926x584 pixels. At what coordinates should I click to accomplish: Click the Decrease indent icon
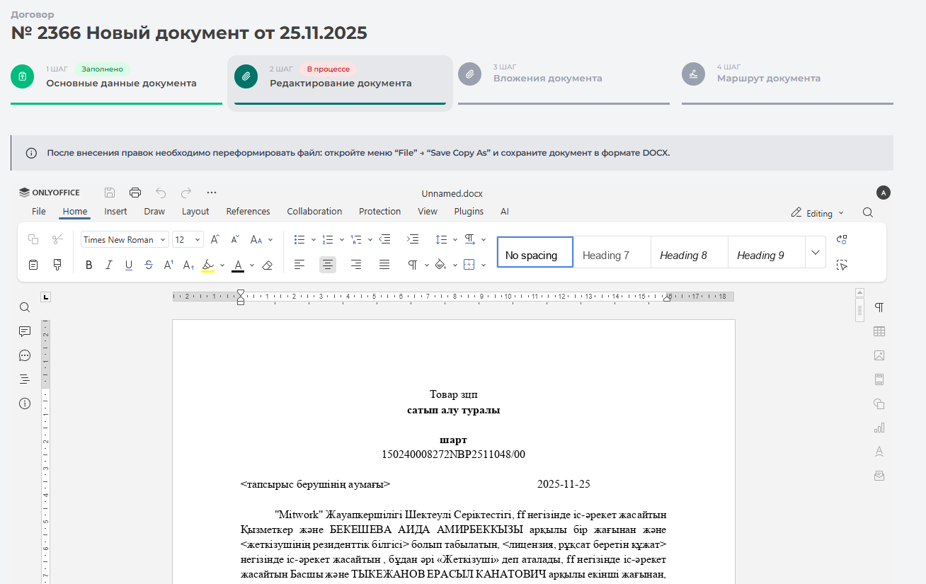(x=384, y=239)
